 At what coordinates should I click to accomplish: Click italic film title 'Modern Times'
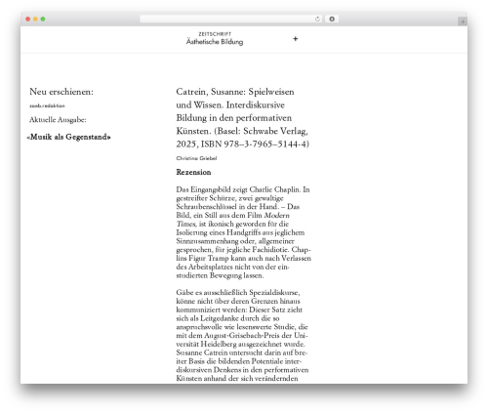coord(233,220)
